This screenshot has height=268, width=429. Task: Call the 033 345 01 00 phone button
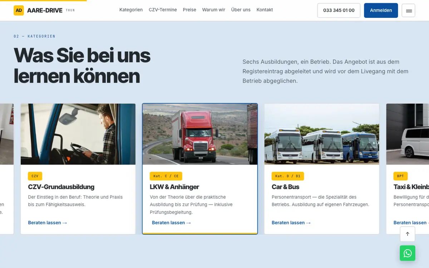click(339, 10)
